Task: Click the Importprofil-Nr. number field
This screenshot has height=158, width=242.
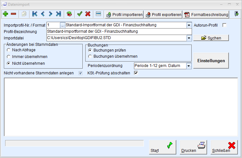Action: point(54,25)
